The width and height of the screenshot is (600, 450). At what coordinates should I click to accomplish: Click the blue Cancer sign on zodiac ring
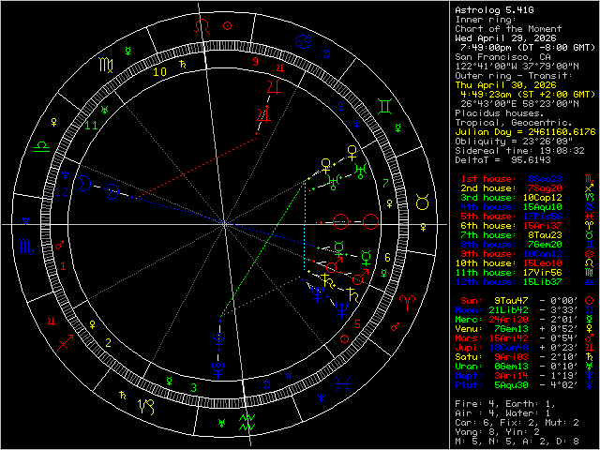coord(303,41)
